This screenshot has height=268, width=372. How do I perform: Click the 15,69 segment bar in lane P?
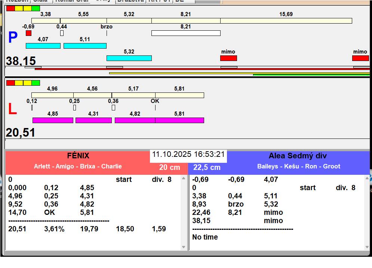[286, 21]
